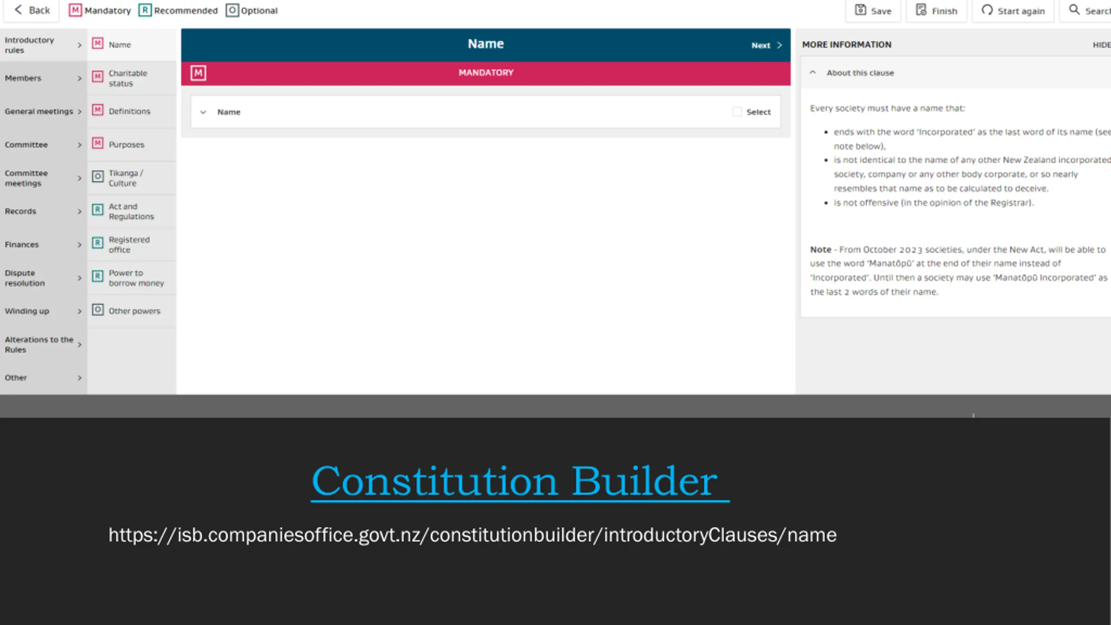
Task: Click the Back arrow button
Action: pos(31,10)
